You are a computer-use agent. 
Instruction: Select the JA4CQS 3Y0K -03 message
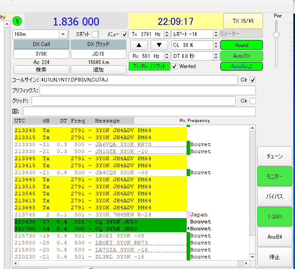pyautogui.click(x=121, y=172)
